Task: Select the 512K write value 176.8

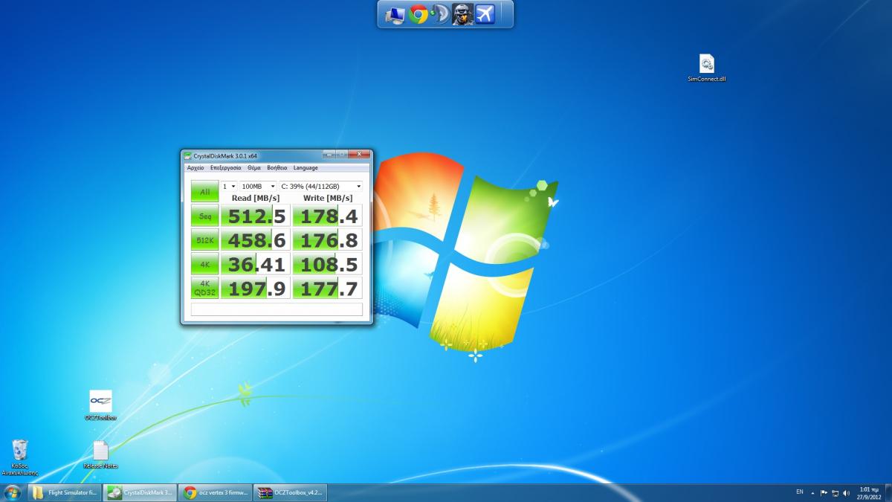Action: (x=328, y=239)
